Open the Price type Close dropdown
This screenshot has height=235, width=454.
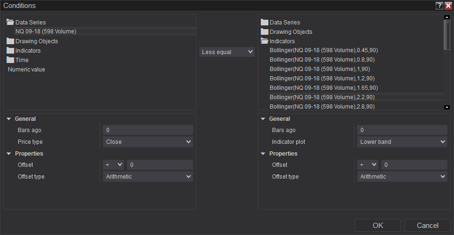pos(148,141)
